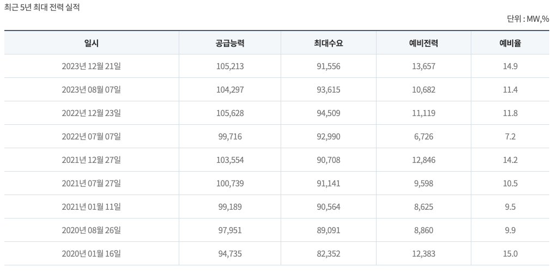Image resolution: width=558 pixels, height=273 pixels.
Task: Click the supply capacity value 105,628
Action: [229, 113]
